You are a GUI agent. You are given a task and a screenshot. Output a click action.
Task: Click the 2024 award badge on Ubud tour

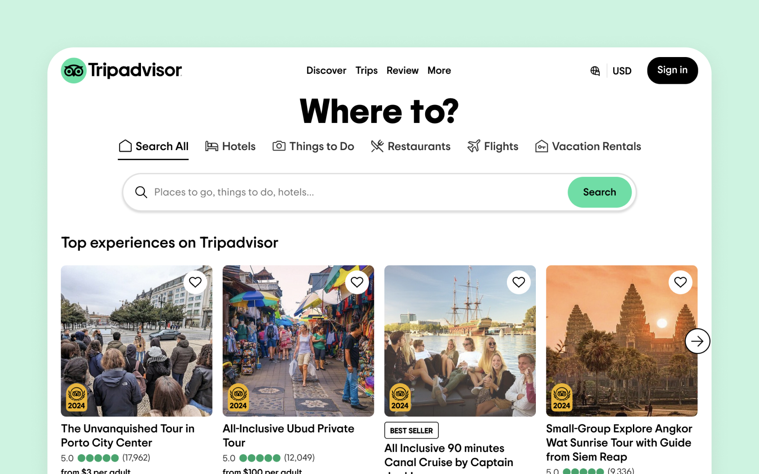pos(238,398)
